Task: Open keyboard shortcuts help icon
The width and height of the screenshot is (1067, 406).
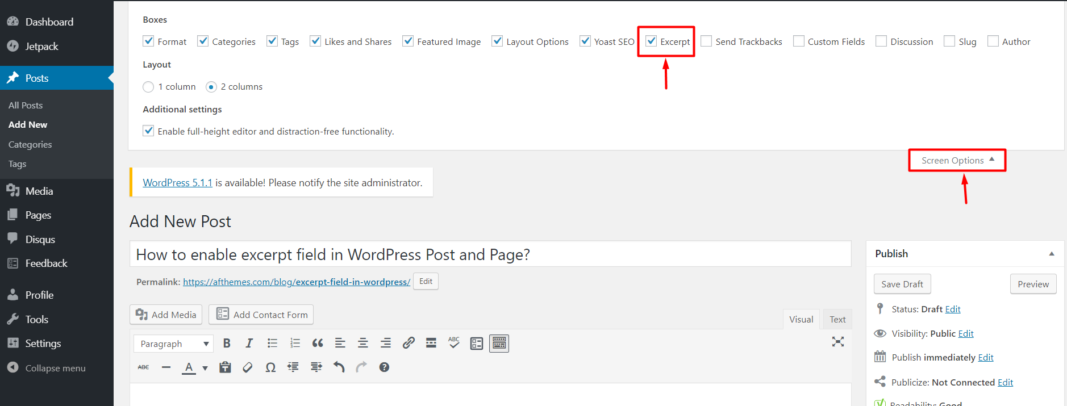Action: (384, 367)
